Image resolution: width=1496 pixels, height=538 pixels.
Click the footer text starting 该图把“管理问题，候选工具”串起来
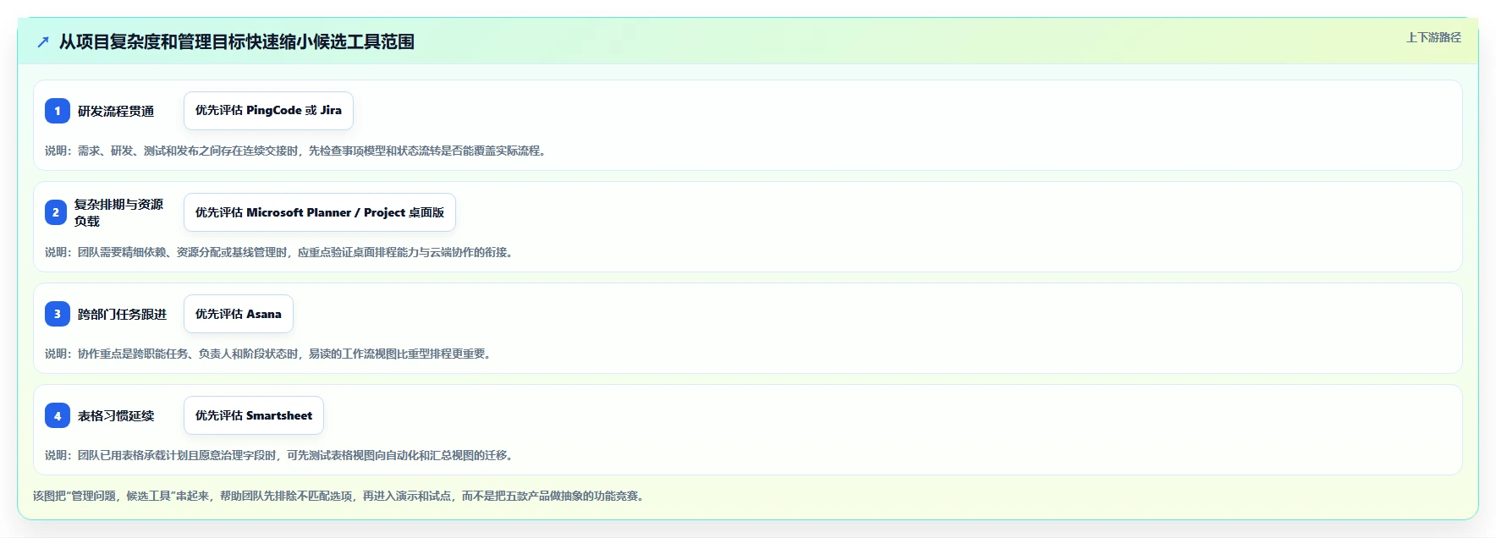tap(341, 496)
